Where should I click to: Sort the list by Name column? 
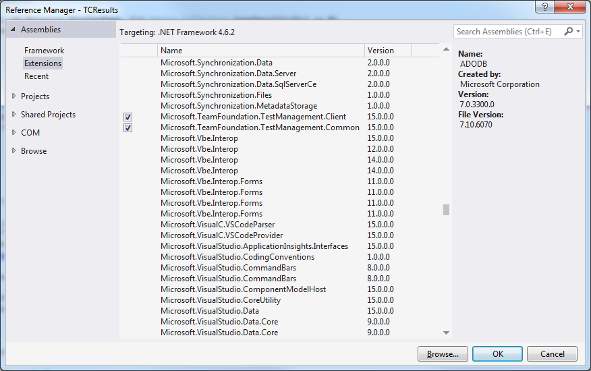(x=261, y=51)
